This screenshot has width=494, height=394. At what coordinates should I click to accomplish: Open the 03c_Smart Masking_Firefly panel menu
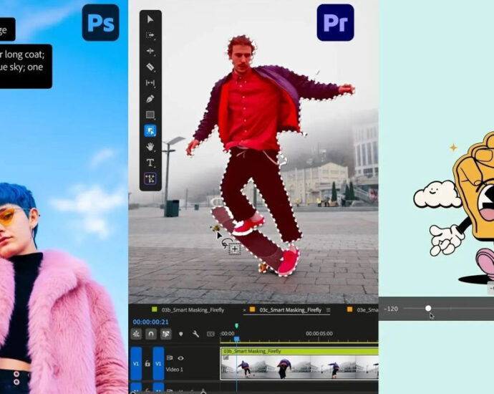(329, 310)
